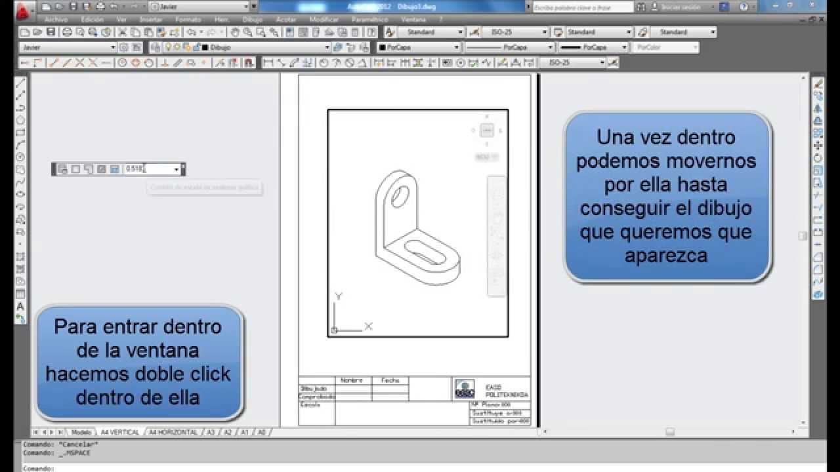Select the Rotate tool in Modify toolbar

(818, 158)
